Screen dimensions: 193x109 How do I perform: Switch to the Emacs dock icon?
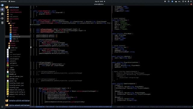[x=2, y=9]
